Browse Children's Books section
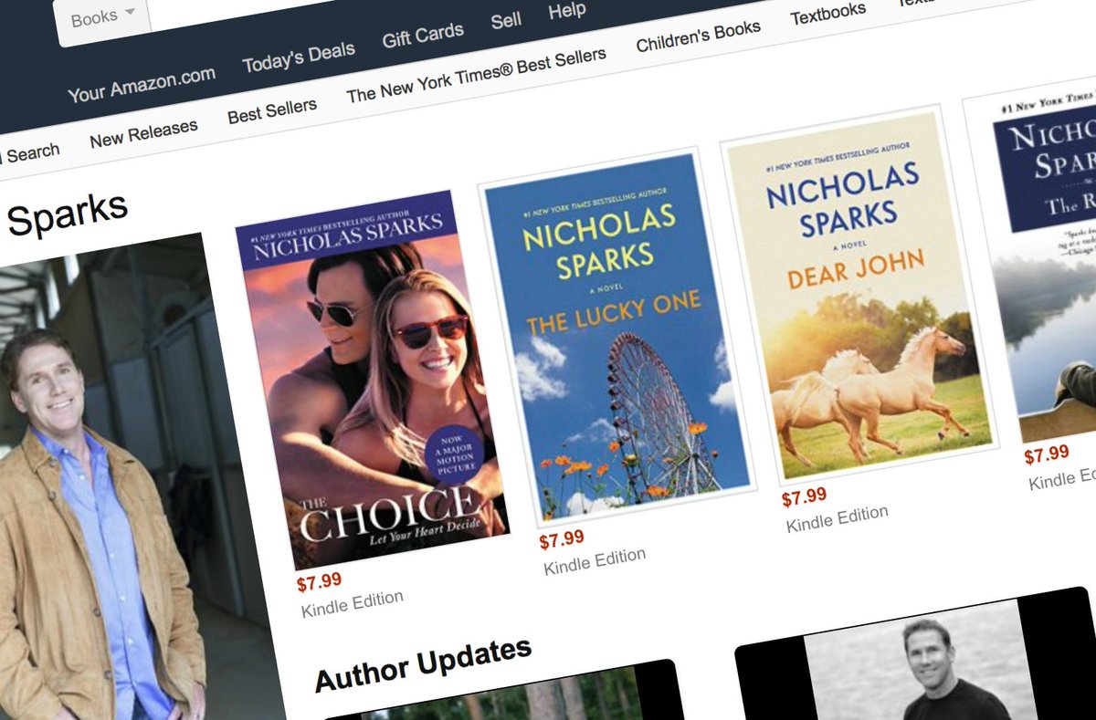Viewport: 1096px width, 720px height. pos(698,36)
